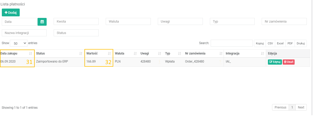Export the table as CSV
The width and height of the screenshot is (313, 116).
[270, 43]
